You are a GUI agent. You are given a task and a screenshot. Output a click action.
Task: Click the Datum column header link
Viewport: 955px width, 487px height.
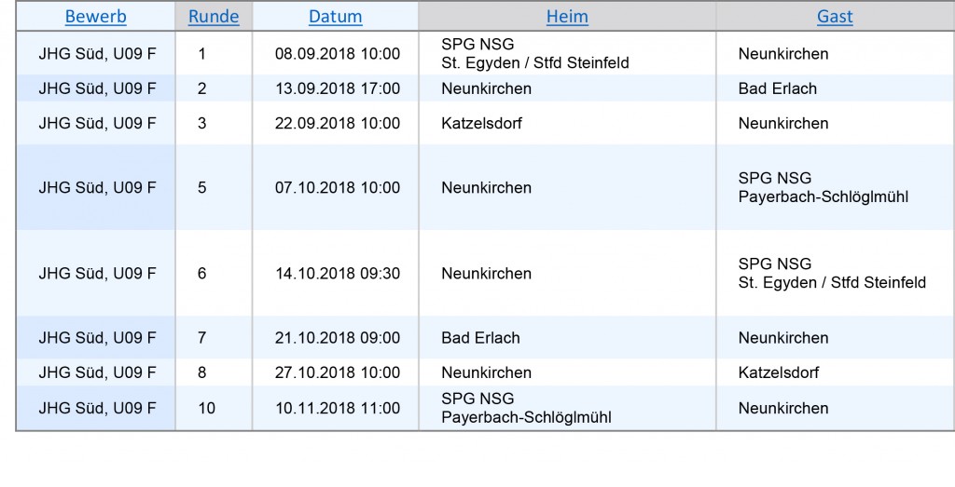click(x=336, y=17)
